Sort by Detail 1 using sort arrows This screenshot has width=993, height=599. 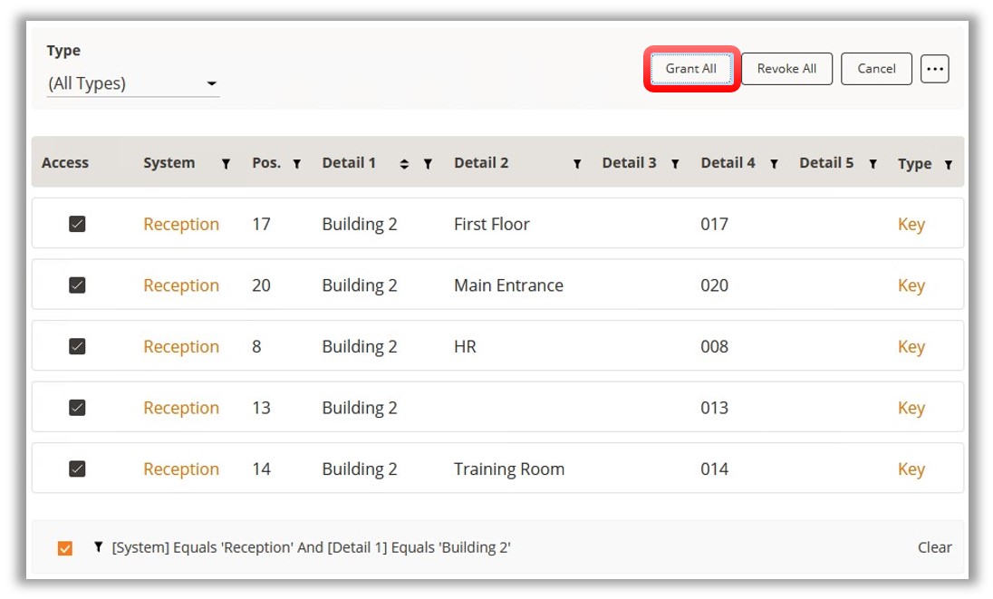click(x=404, y=164)
